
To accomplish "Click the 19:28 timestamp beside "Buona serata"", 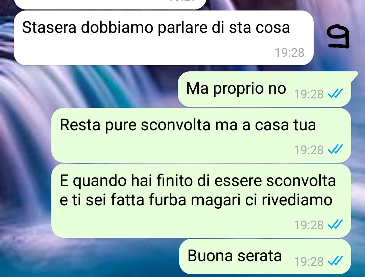I will coord(309,261).
